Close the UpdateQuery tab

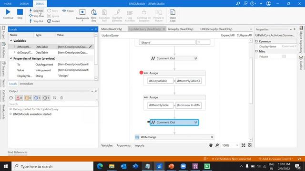click(163, 29)
